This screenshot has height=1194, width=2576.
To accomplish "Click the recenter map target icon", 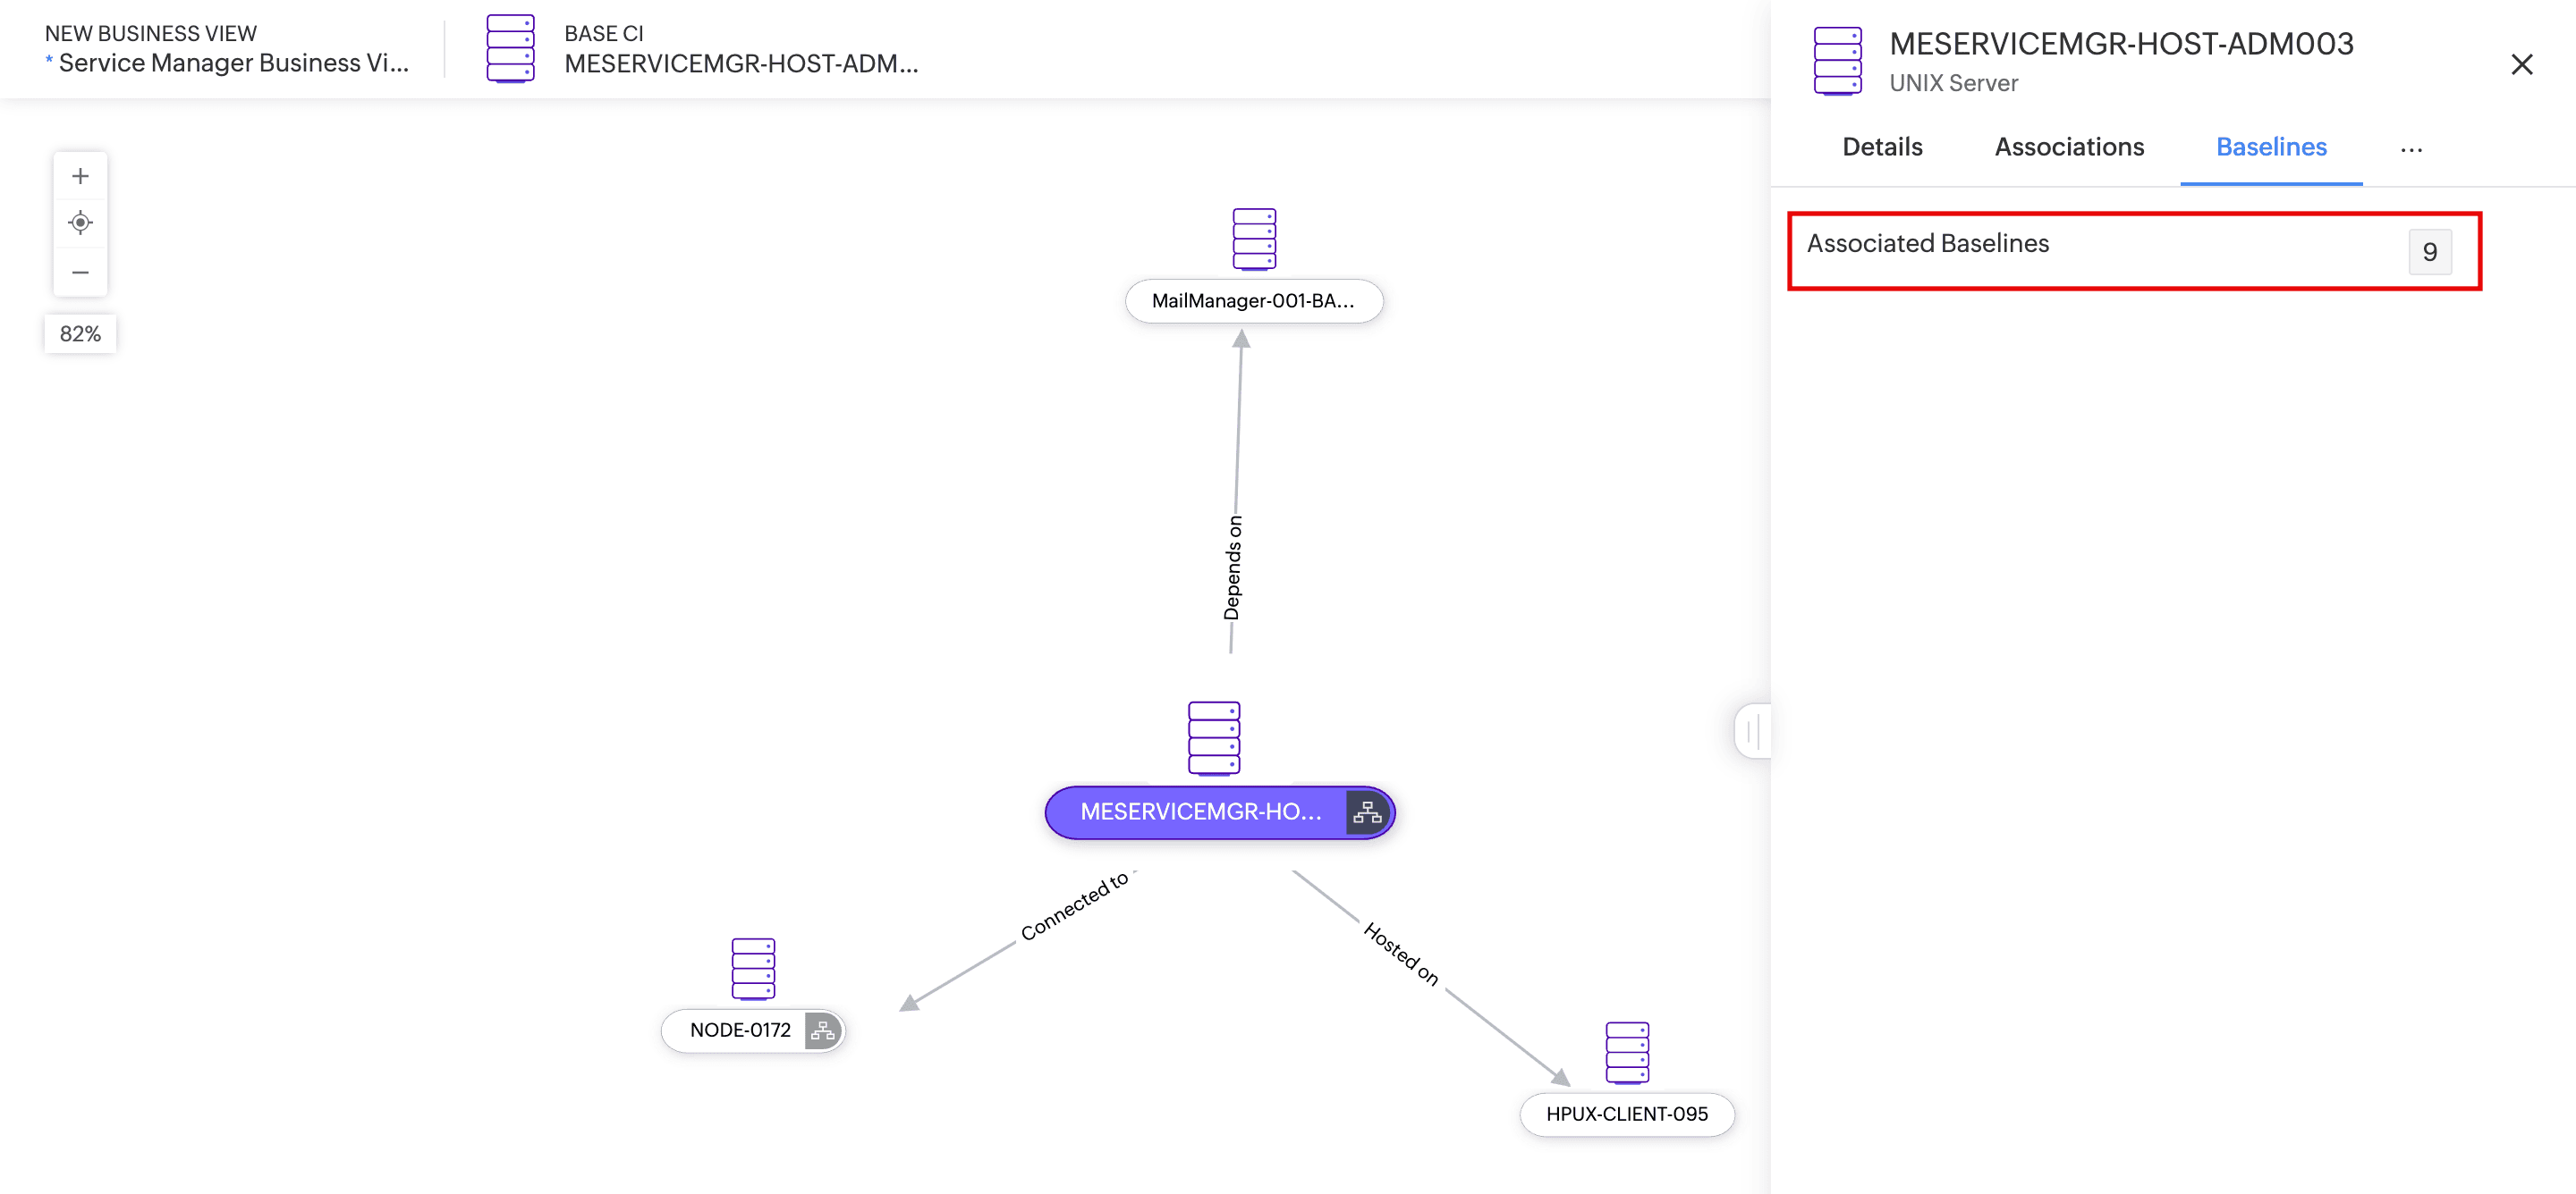I will pyautogui.click(x=80, y=223).
